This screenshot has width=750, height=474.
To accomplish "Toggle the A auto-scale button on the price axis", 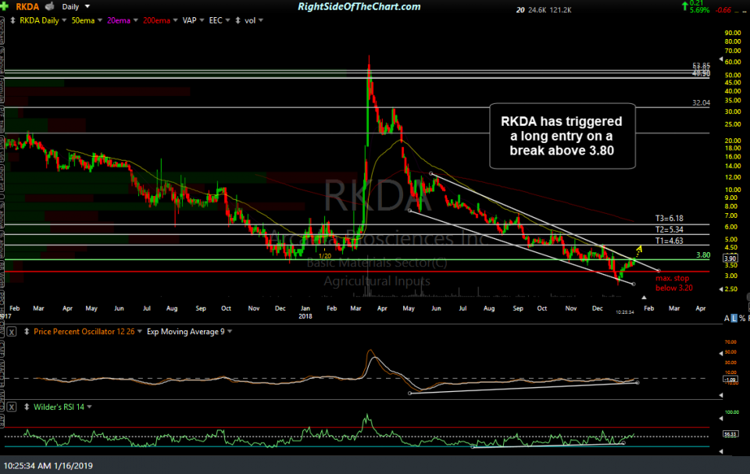I will (x=727, y=318).
